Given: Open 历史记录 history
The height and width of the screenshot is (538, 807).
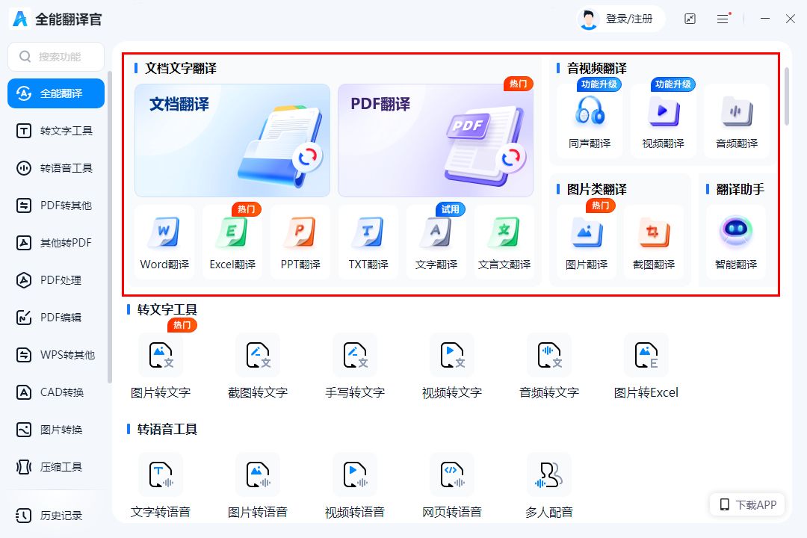Looking at the screenshot, I should point(56,516).
